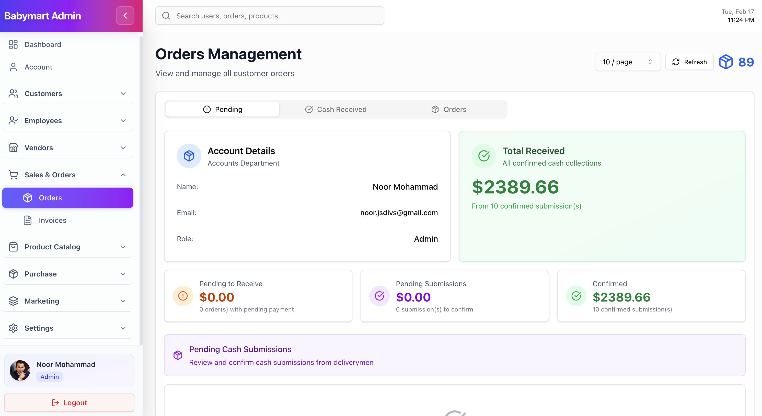The height and width of the screenshot is (416, 762).
Task: Click the Dashboard grid icon
Action: pos(13,44)
